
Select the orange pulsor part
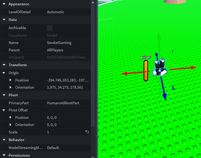pyautogui.click(x=146, y=70)
